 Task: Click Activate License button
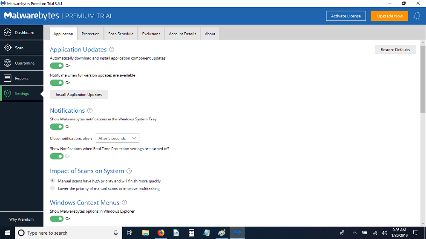pyautogui.click(x=346, y=16)
